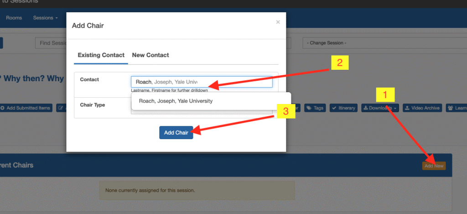
Task: Switch to the New Contact tab
Action: tap(150, 55)
